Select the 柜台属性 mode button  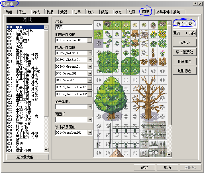185,61
